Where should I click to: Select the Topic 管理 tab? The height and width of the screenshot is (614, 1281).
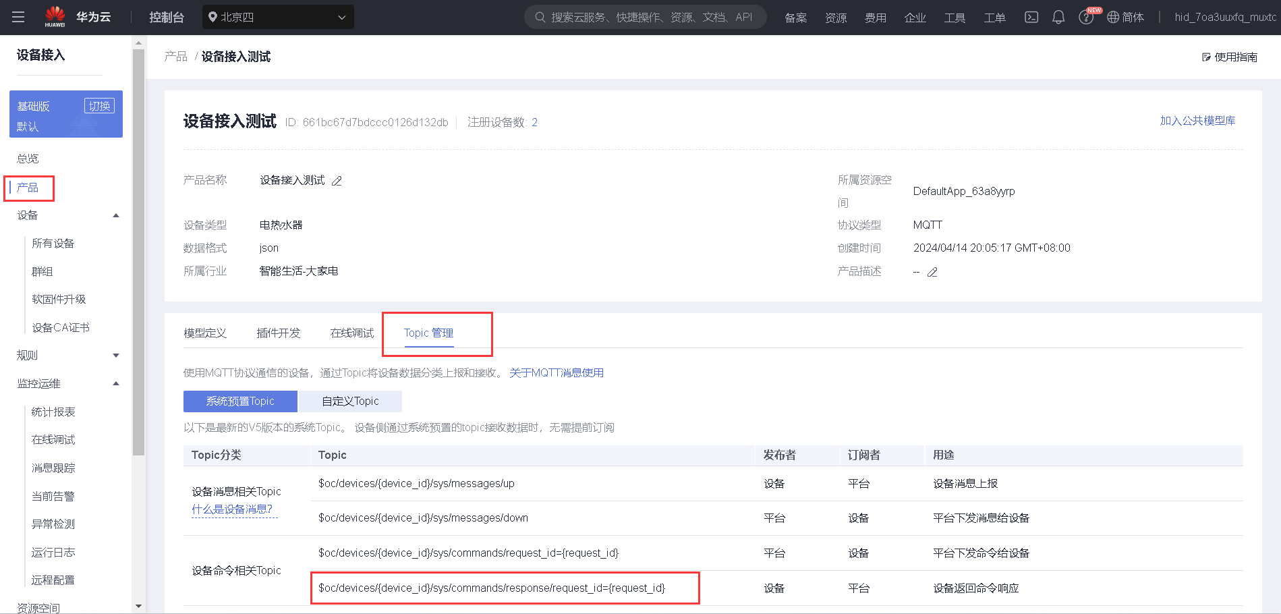click(x=429, y=333)
